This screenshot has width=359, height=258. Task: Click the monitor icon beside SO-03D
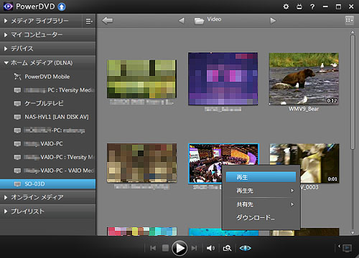[17, 184]
